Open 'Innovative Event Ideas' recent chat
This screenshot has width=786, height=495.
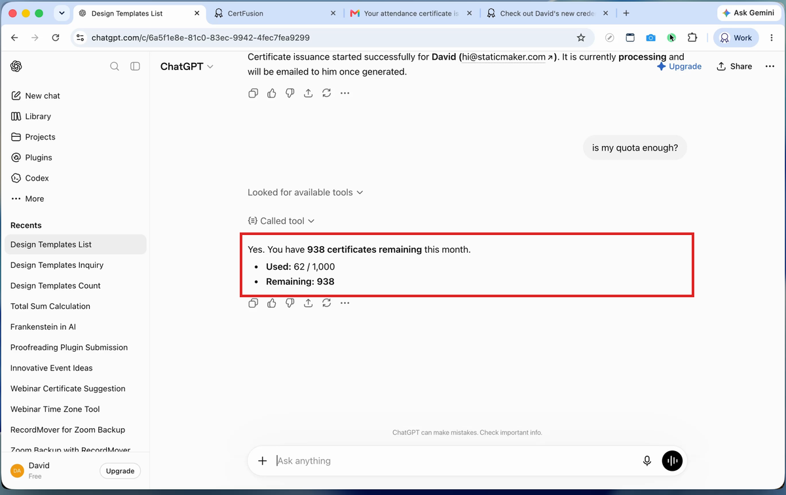point(75,368)
